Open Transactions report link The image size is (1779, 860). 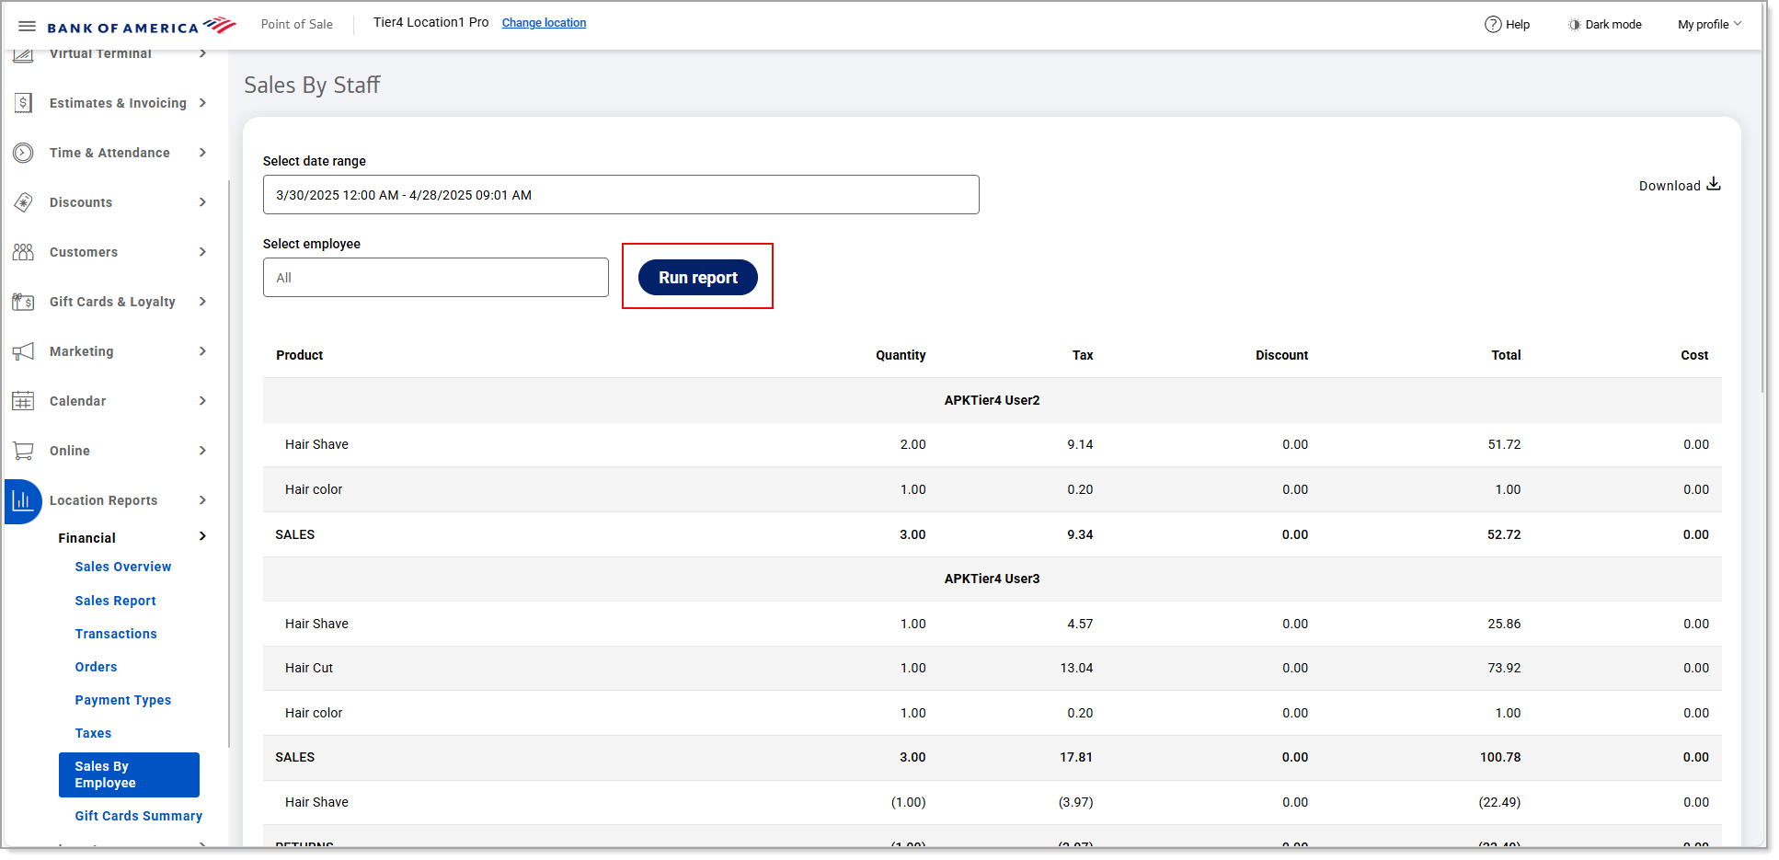(x=116, y=634)
